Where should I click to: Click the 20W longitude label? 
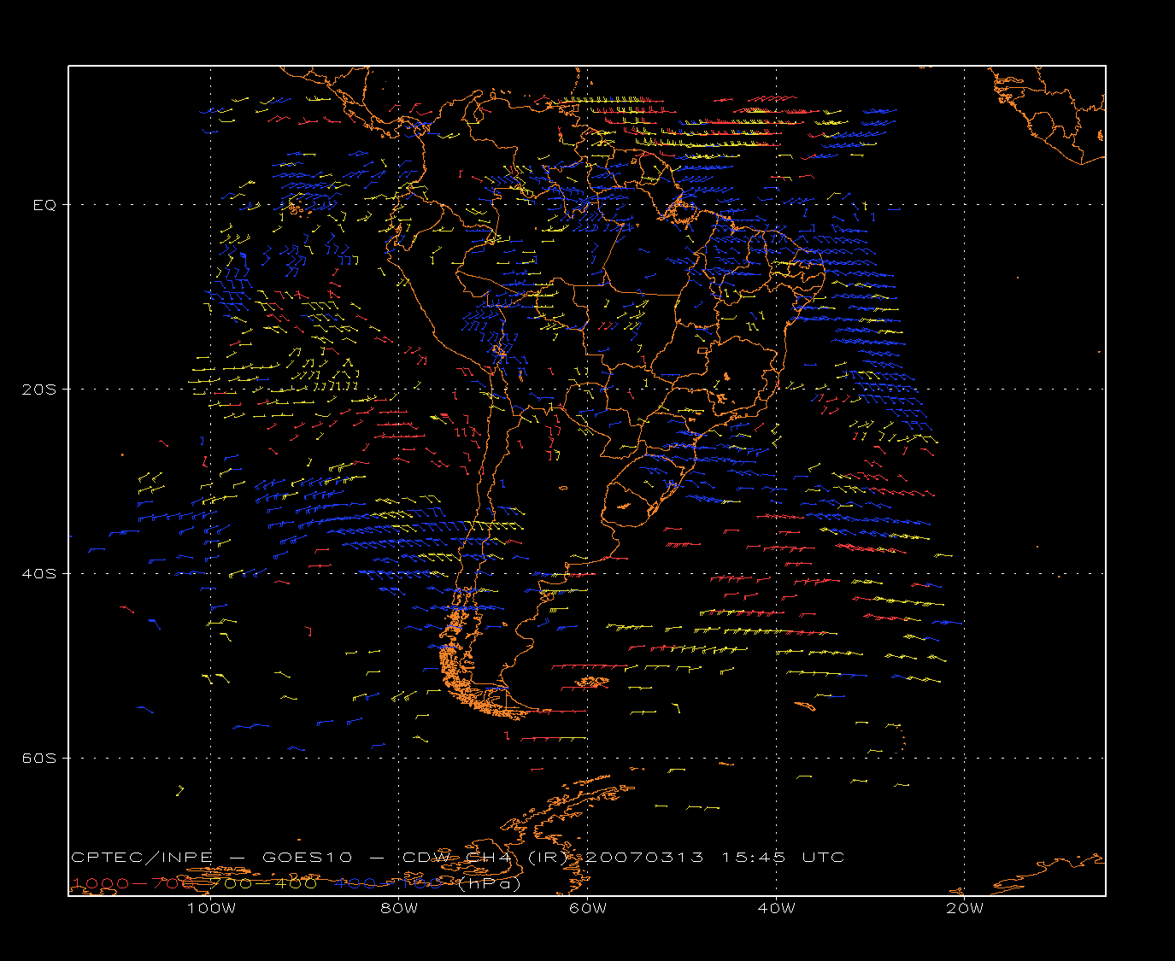click(965, 908)
